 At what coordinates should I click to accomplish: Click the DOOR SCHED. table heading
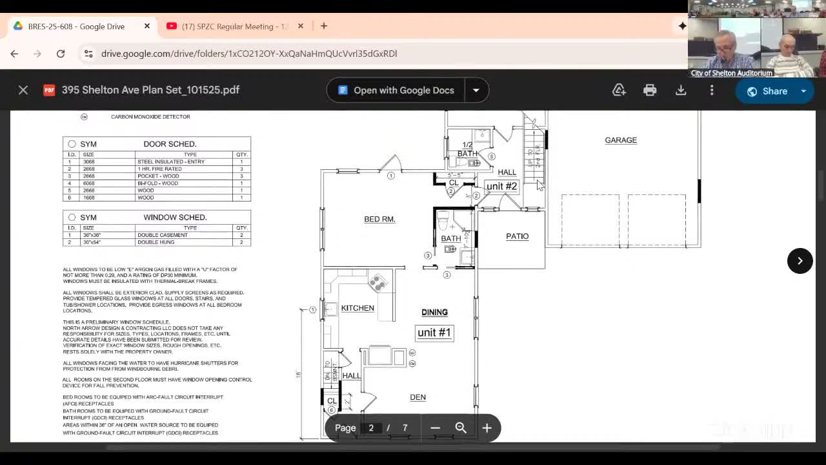click(x=170, y=144)
